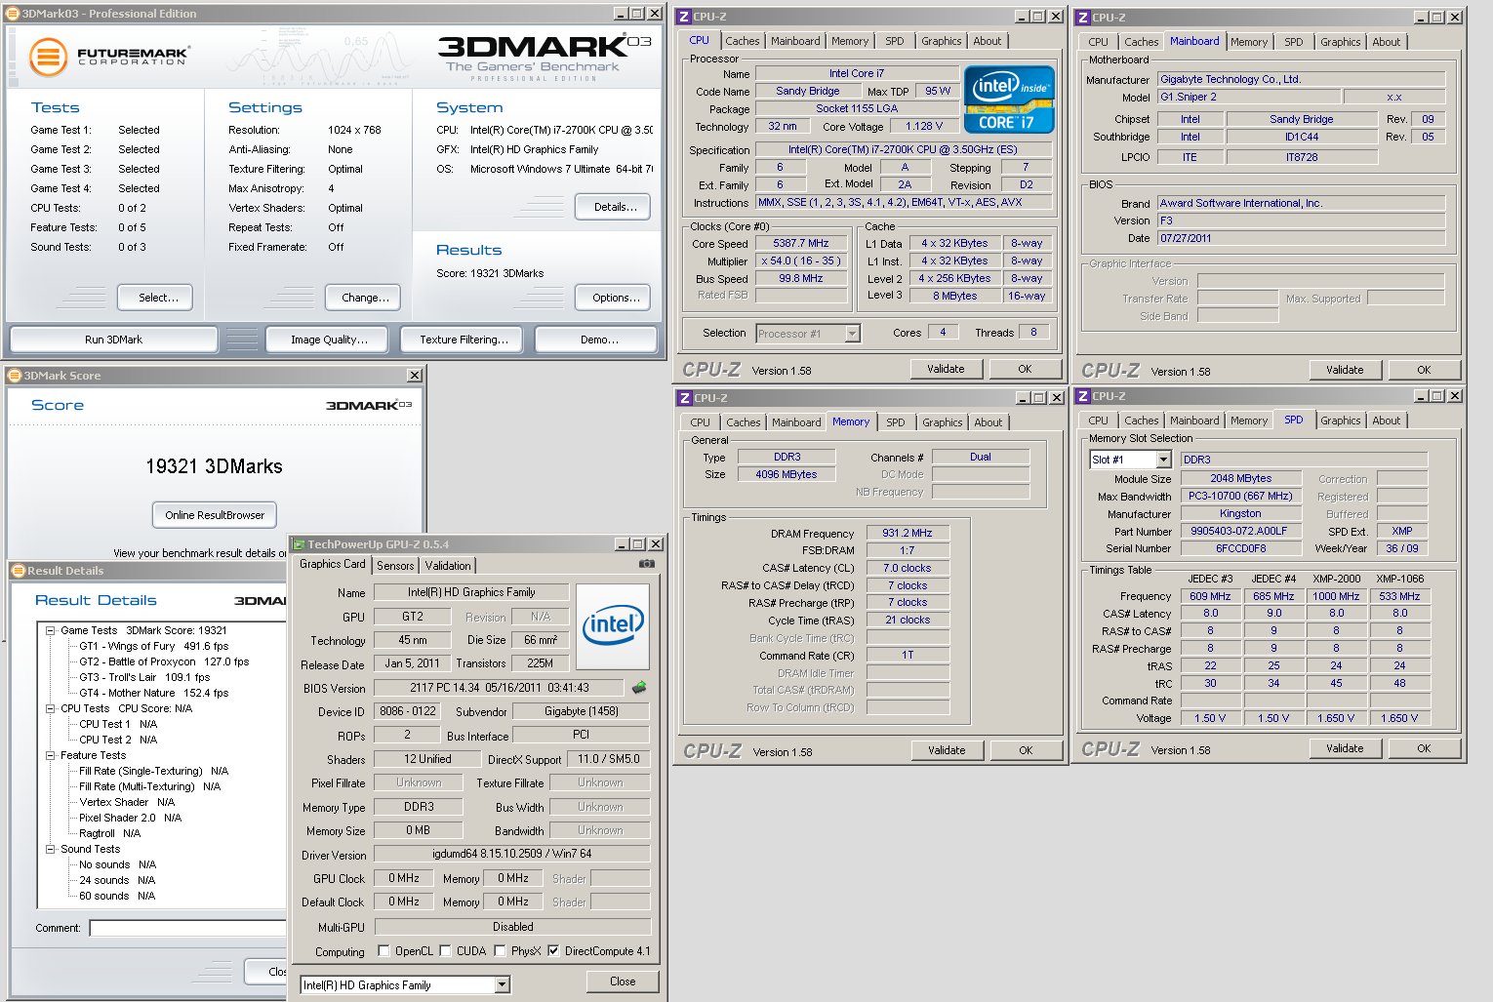Enable the OpenCL checkbox in GPU-Z
Screen dimensions: 1493x1002
click(384, 951)
